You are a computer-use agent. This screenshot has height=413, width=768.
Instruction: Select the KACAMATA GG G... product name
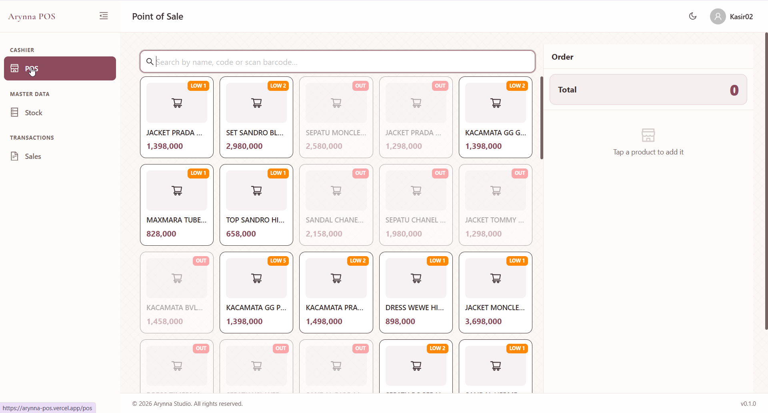[496, 133]
